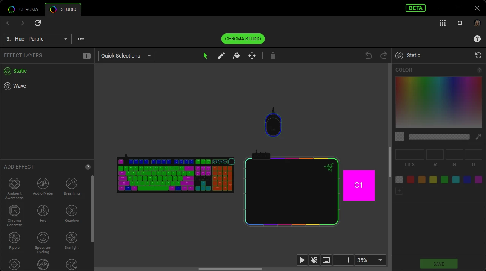Add the Ambient Awareness effect

pyautogui.click(x=14, y=188)
